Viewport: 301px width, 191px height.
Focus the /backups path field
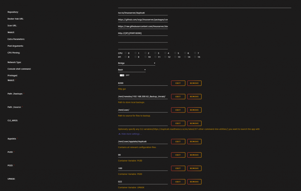tap(143, 97)
